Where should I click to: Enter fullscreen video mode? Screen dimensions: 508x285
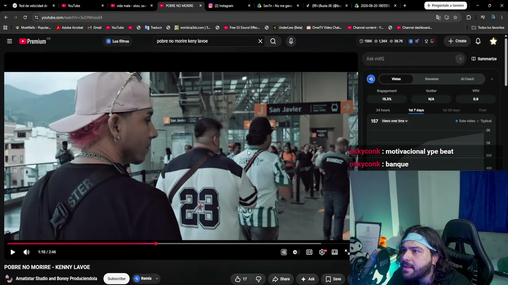pyautogui.click(x=347, y=252)
